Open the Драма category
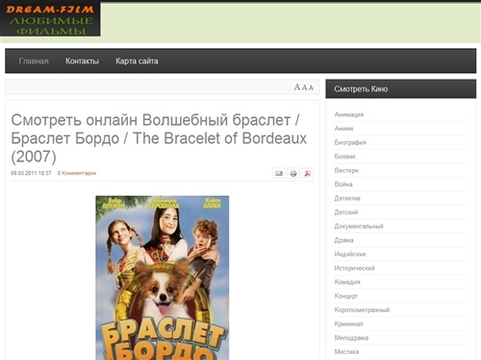Image resolution: width=481 pixels, height=360 pixels. pyautogui.click(x=343, y=240)
